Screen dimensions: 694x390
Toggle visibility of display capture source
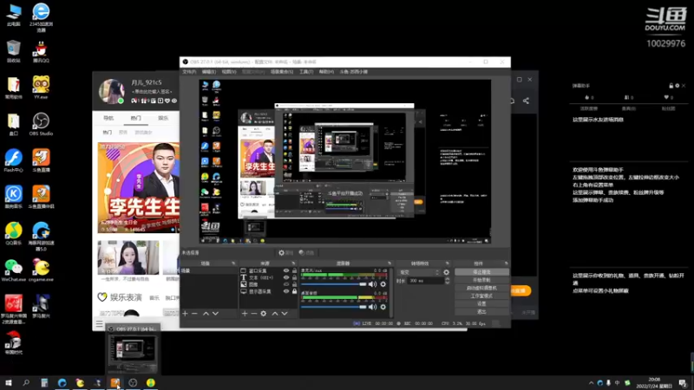[286, 291]
